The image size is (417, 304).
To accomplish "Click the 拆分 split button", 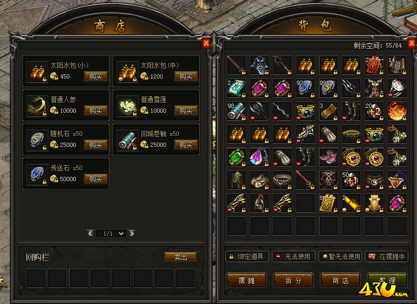I will click(293, 280).
